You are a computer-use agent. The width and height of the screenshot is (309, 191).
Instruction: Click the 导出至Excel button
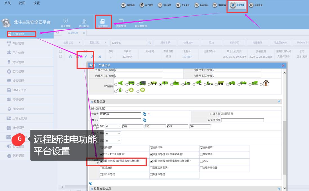click(x=278, y=42)
